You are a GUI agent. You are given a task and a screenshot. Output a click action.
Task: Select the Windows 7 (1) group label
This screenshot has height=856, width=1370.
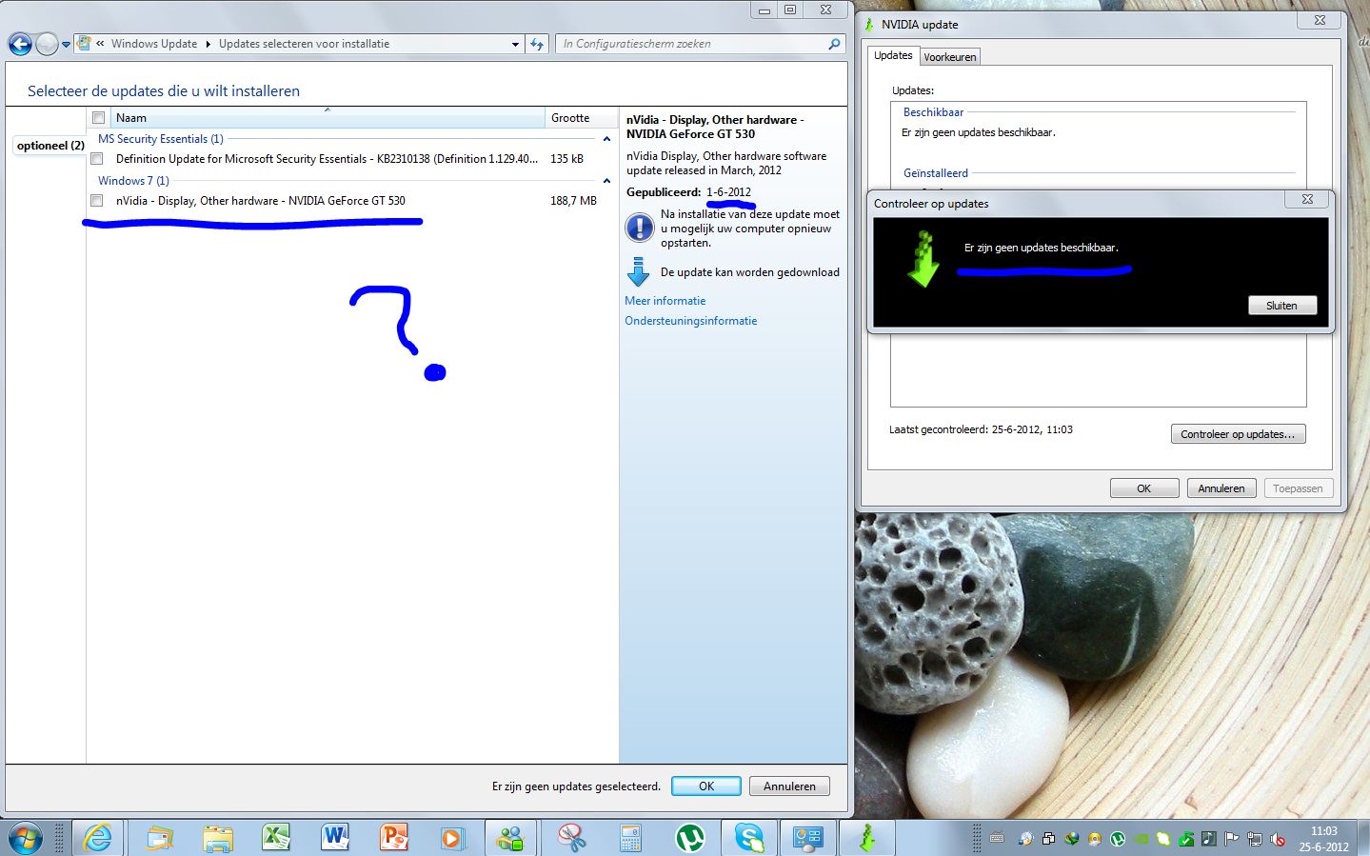pos(133,181)
